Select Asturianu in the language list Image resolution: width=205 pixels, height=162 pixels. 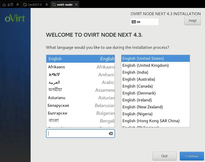(x=81, y=98)
